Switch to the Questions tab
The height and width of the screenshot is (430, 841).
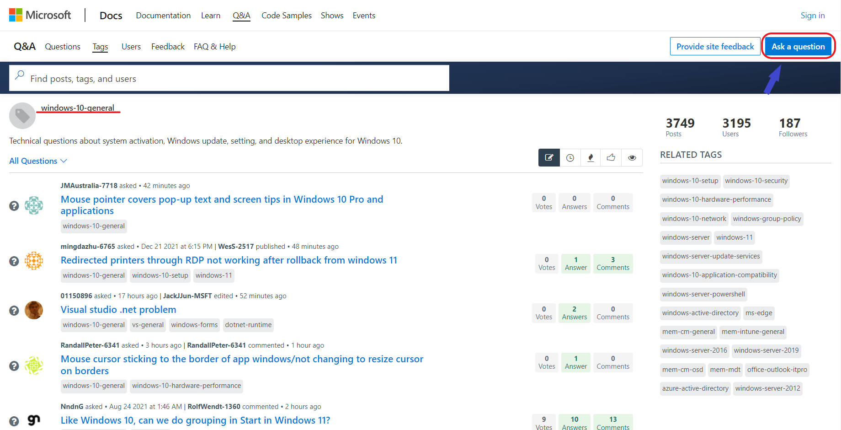tap(63, 47)
